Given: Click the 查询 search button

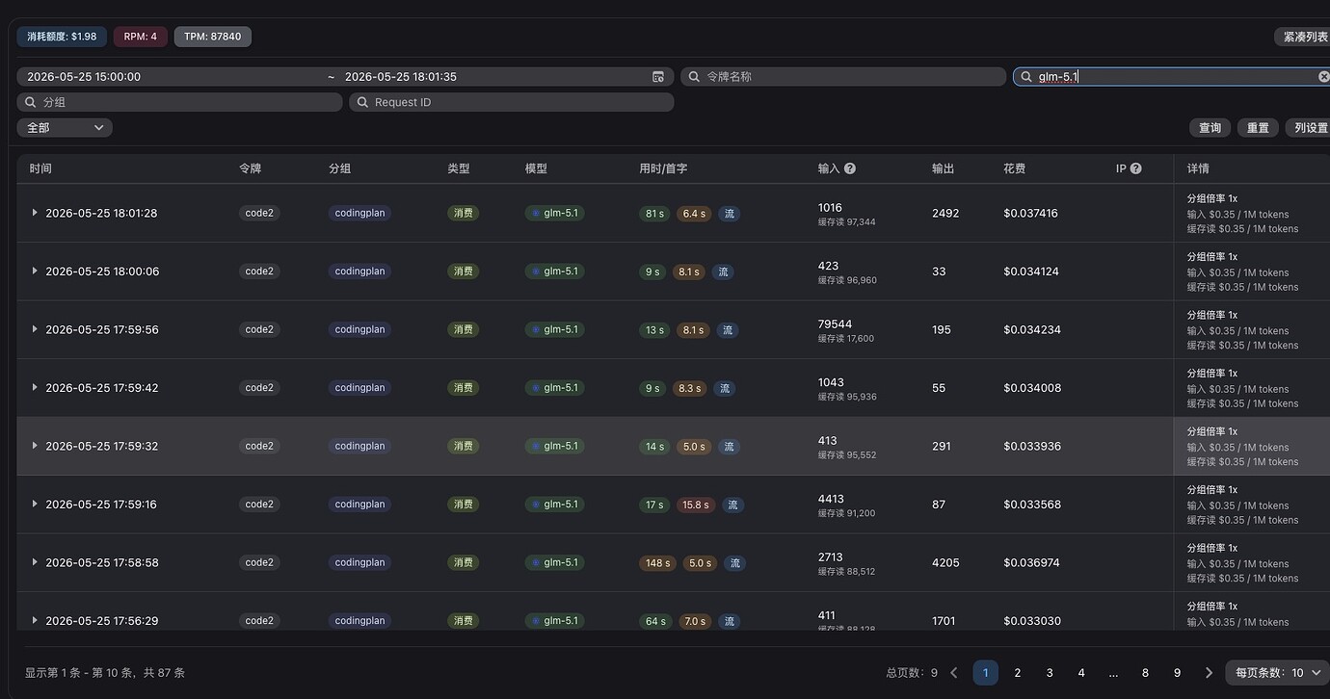Looking at the screenshot, I should tap(1210, 128).
